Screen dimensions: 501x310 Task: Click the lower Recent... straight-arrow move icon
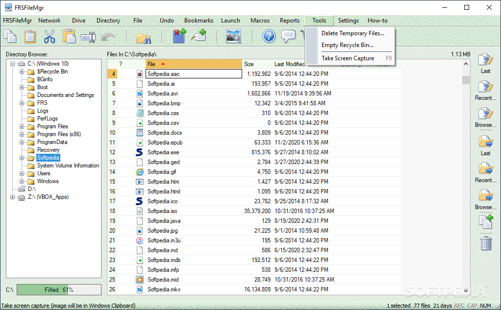point(486,169)
